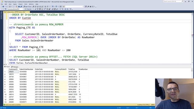The width and height of the screenshot is (194, 109).
Task: Open the Redo history dropdown arrow
Action: coord(58,7)
